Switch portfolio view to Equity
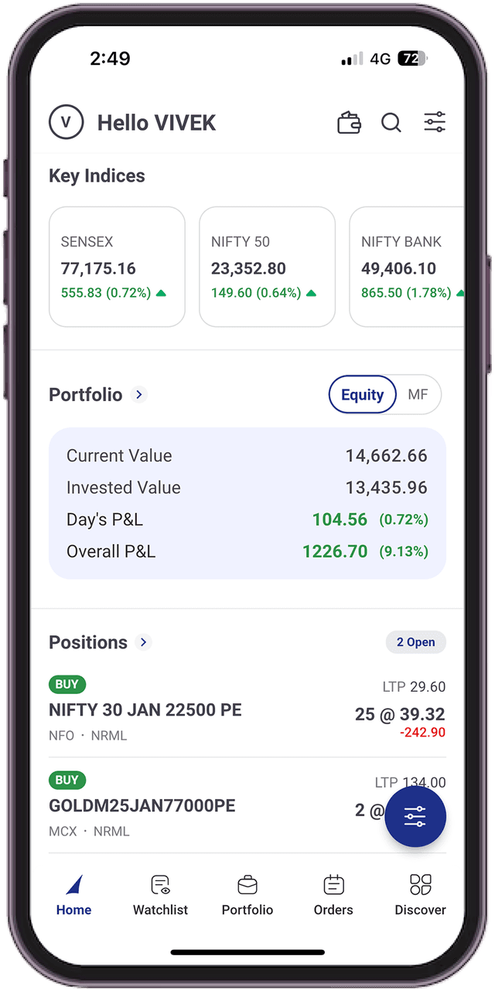Image resolution: width=495 pixels, height=990 pixels. 362,395
